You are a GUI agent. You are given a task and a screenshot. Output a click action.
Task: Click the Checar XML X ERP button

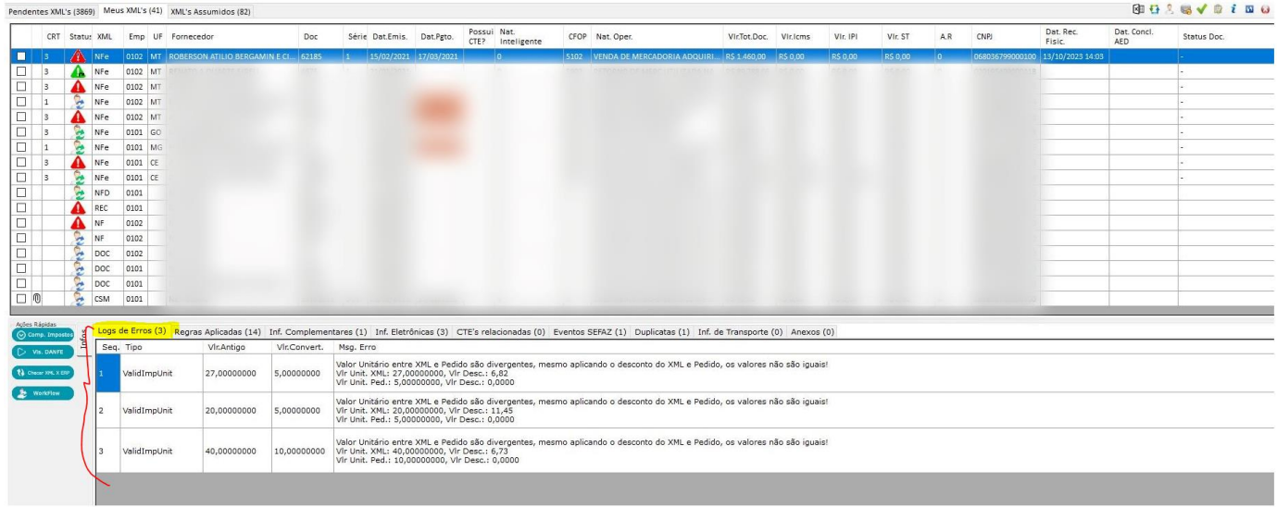(43, 372)
